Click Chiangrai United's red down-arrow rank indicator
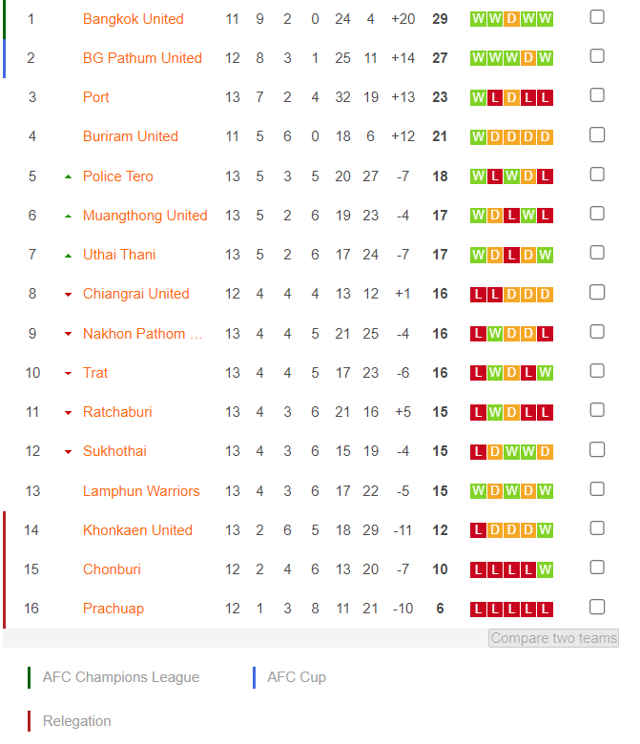The image size is (640, 744). coord(69,295)
